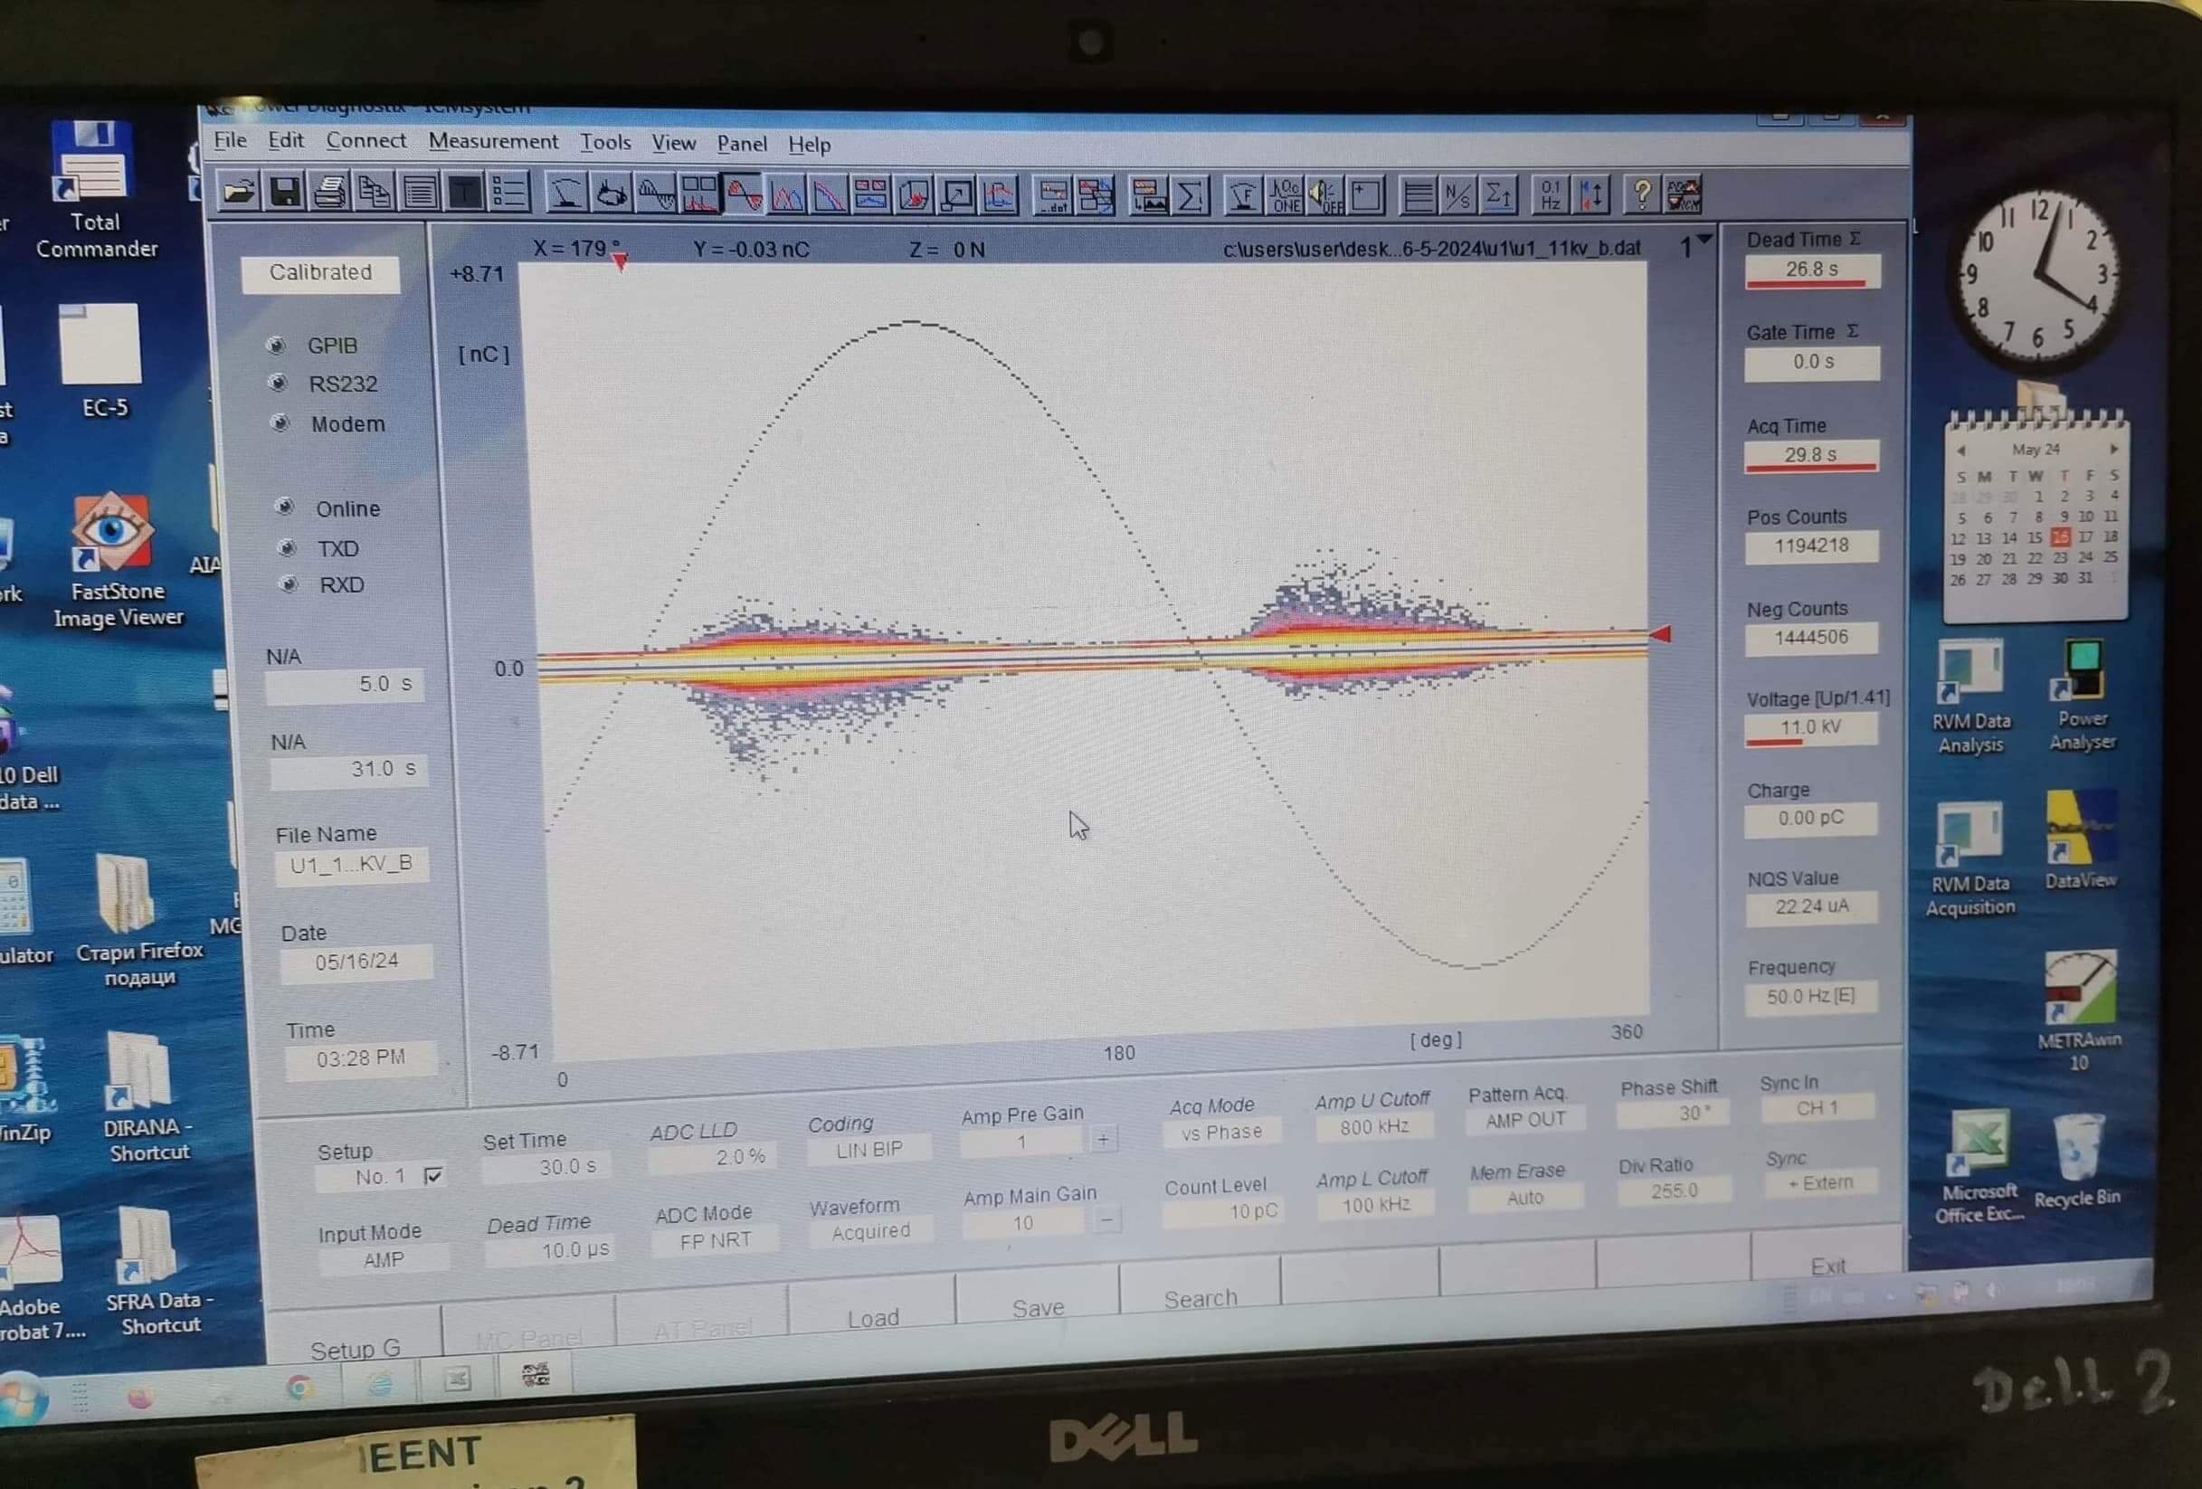
Task: Click the minus stepper beside Amp Main Gain
Action: pyautogui.click(x=1106, y=1220)
